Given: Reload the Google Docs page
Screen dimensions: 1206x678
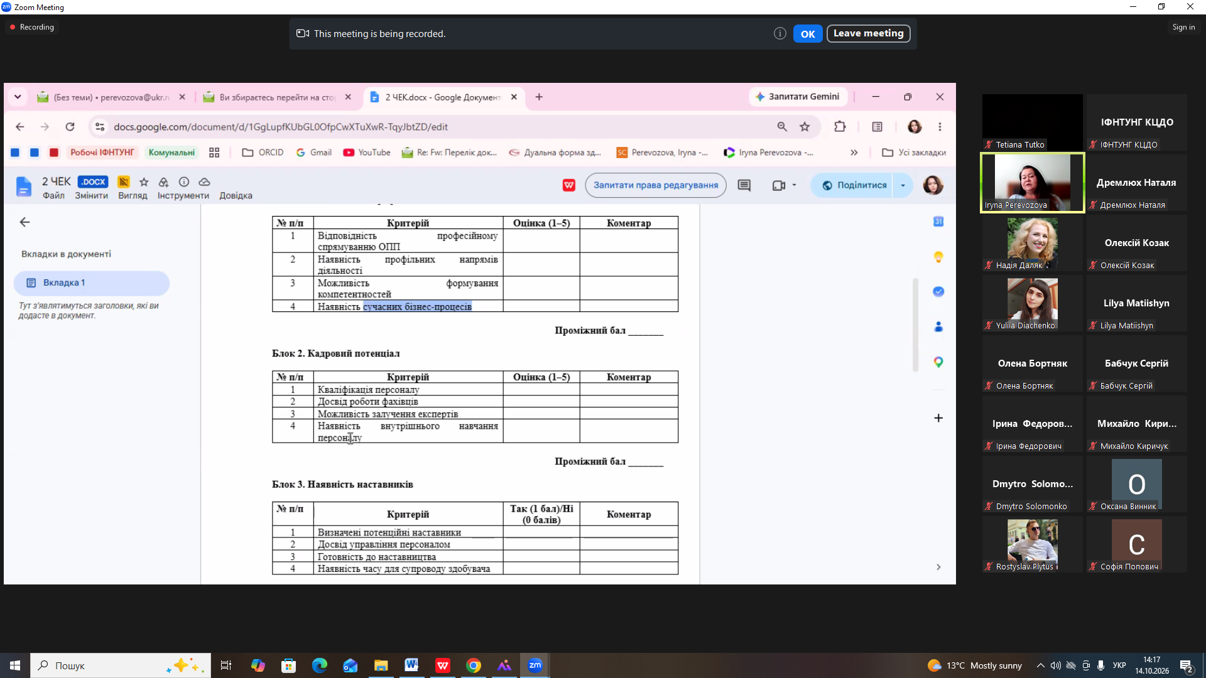Looking at the screenshot, I should pos(70,127).
